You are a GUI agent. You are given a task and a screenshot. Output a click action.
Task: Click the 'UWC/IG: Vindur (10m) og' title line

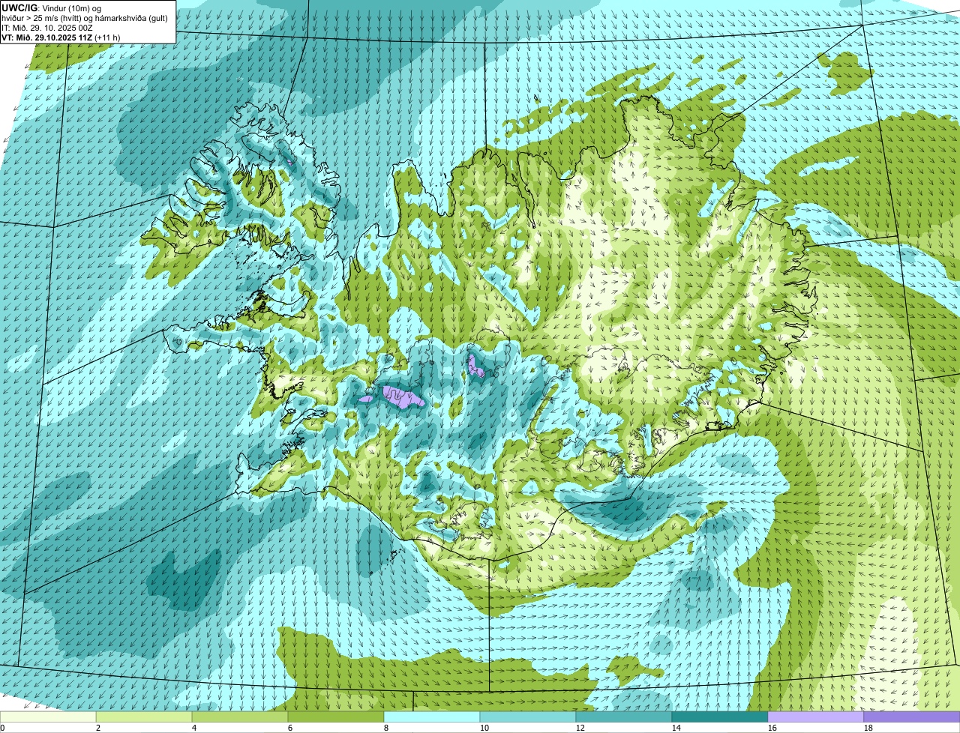pyautogui.click(x=52, y=8)
